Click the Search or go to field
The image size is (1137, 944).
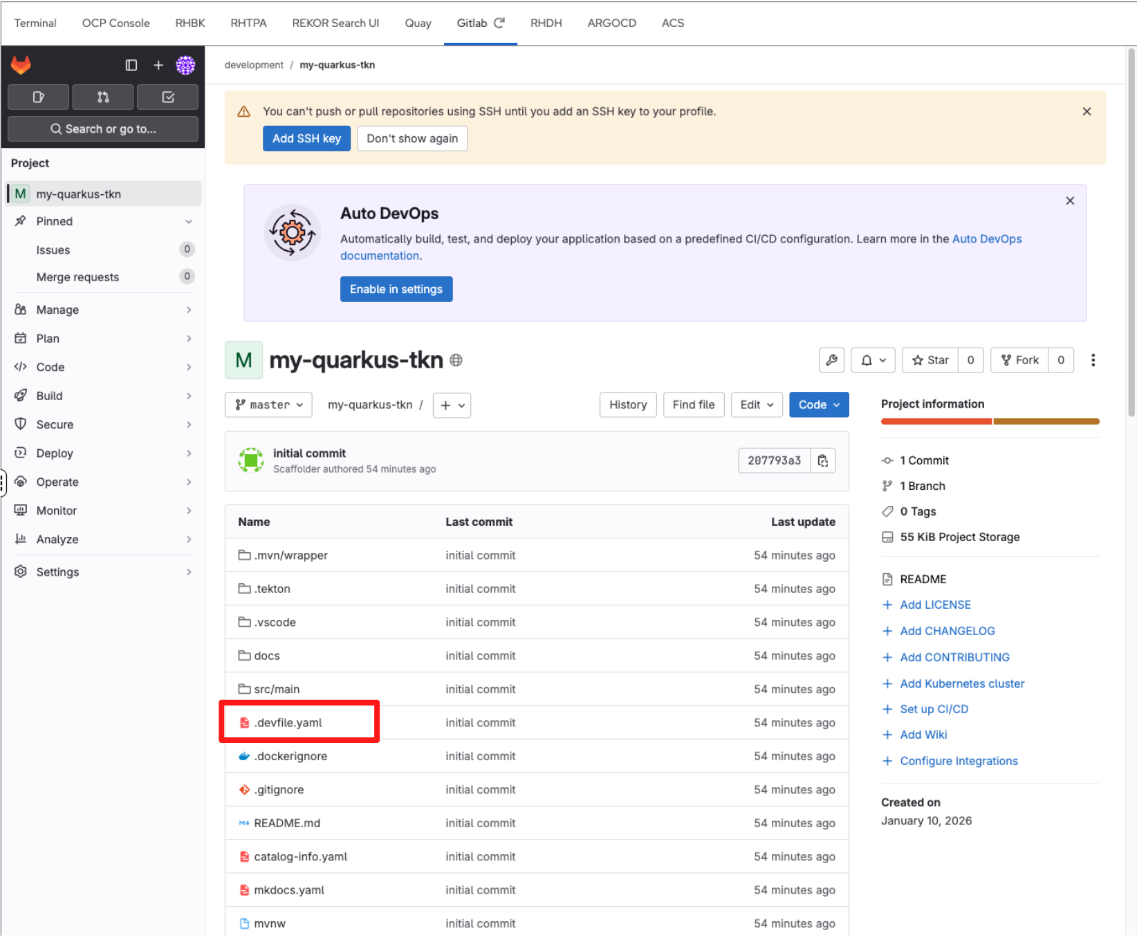click(103, 129)
